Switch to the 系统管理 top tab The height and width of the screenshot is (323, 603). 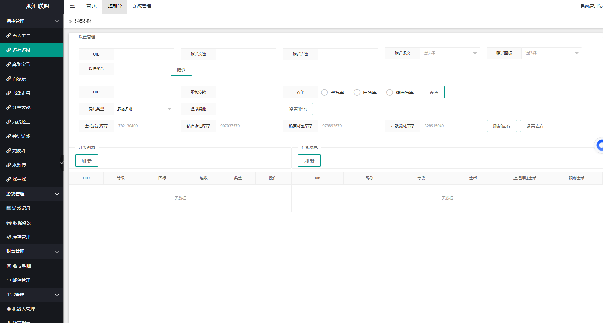coord(142,6)
